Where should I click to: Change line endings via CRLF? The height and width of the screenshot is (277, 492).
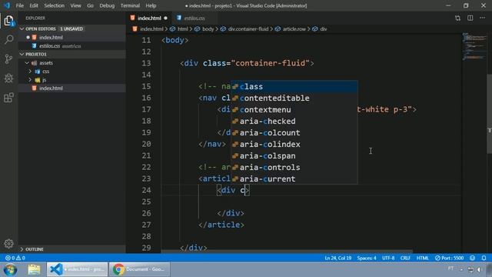[x=405, y=258]
